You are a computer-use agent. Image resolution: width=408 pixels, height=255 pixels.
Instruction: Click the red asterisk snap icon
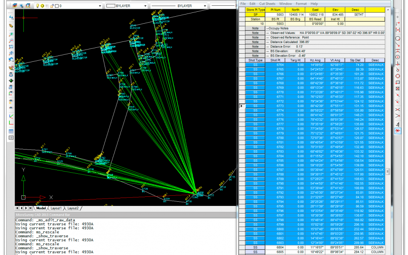tap(398, 131)
